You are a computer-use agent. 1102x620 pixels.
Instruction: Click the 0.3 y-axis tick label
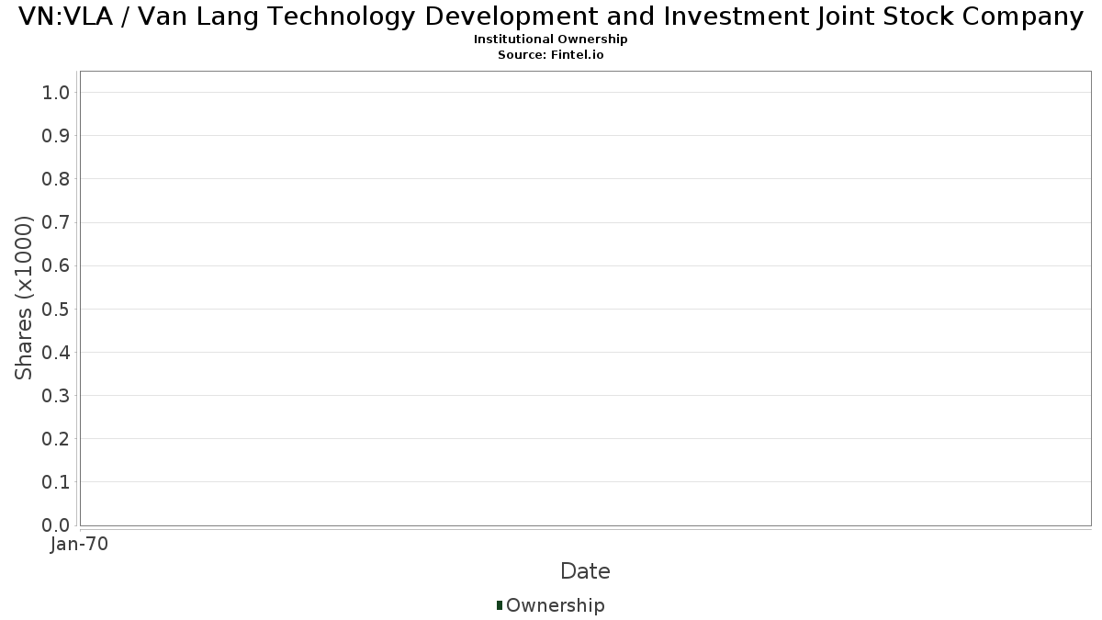tap(56, 396)
